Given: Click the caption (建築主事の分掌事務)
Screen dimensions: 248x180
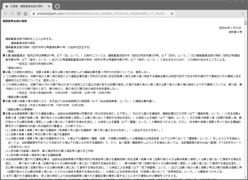Looking at the screenshot, I should tap(20, 109).
